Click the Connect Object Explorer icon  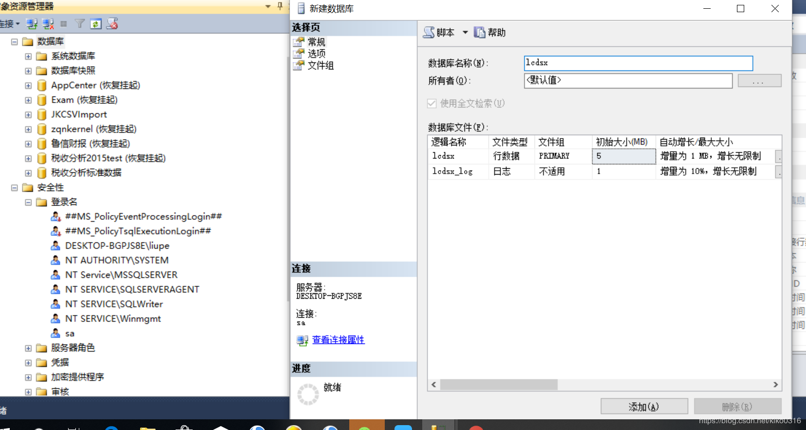pyautogui.click(x=32, y=24)
